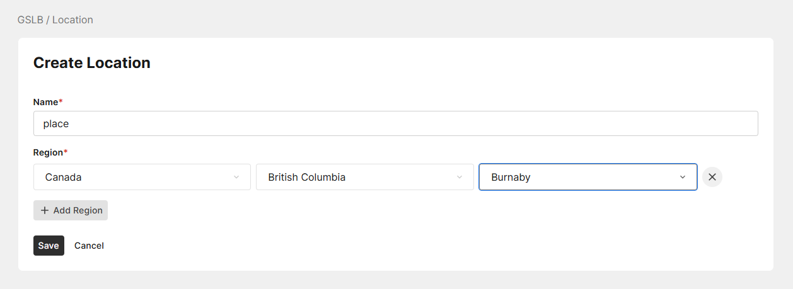Click the chevron arrow in Burnaby dropdown
Screen dimensions: 793x289
point(683,178)
